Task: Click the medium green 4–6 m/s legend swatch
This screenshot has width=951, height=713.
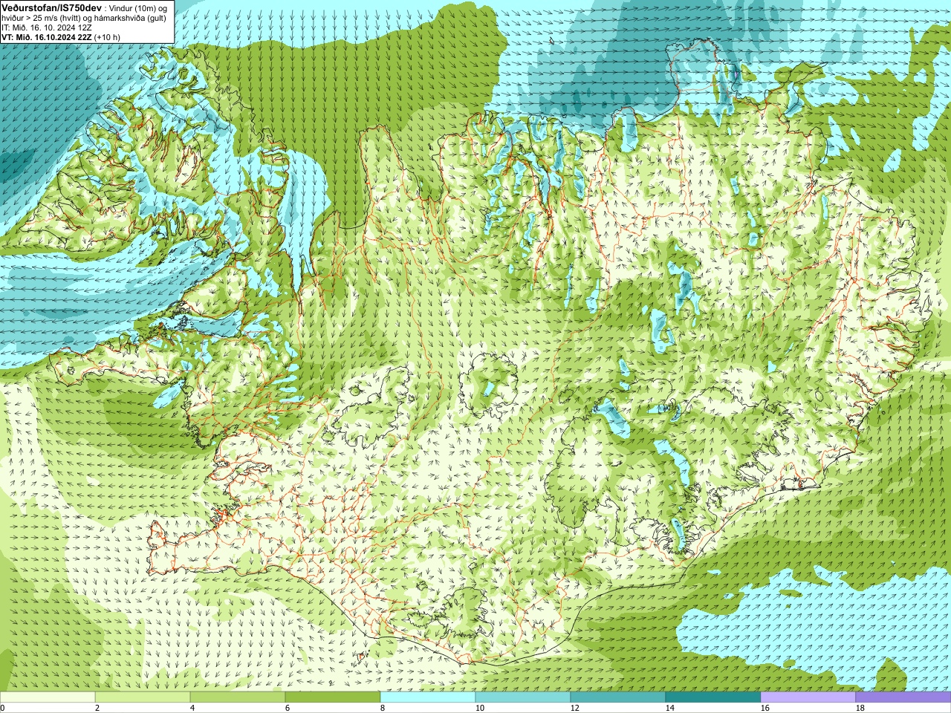Action: pyautogui.click(x=238, y=697)
